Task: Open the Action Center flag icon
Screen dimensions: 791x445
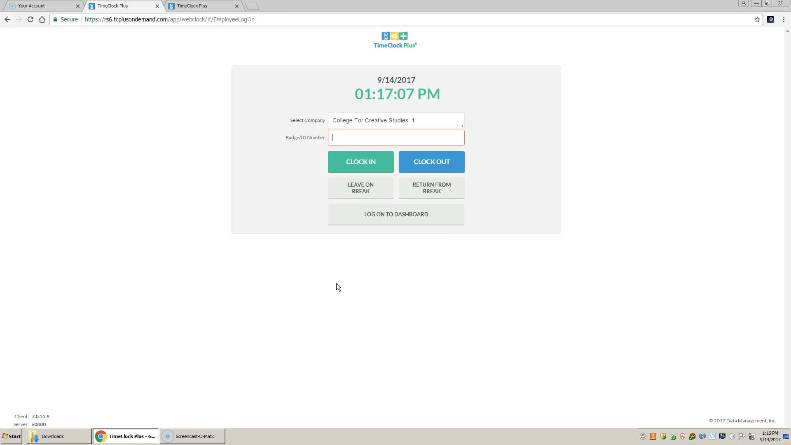Action: click(x=742, y=436)
